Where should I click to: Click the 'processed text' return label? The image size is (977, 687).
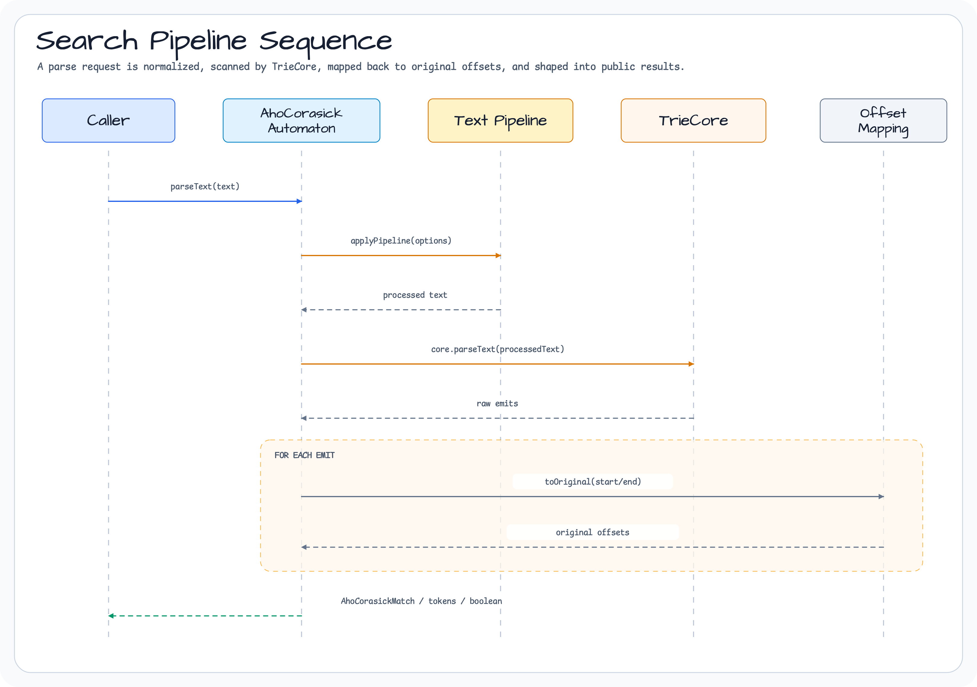415,295
